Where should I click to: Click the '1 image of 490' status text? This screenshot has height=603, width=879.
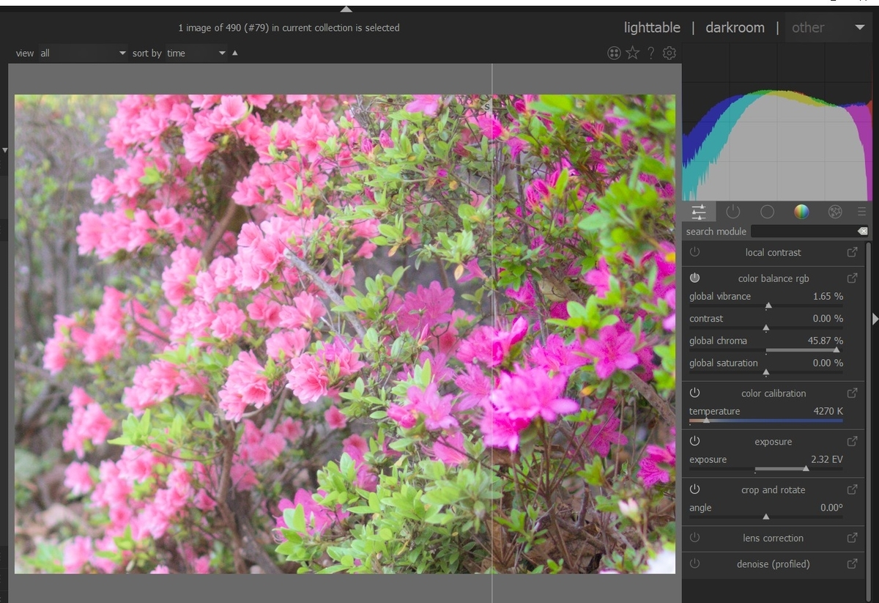pos(289,28)
